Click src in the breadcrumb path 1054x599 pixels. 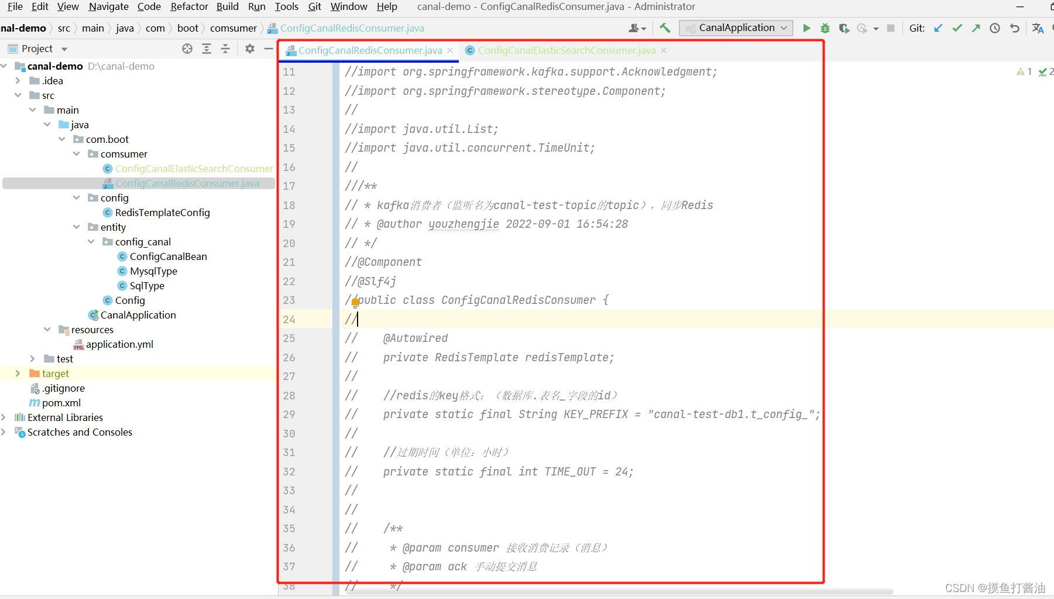64,28
